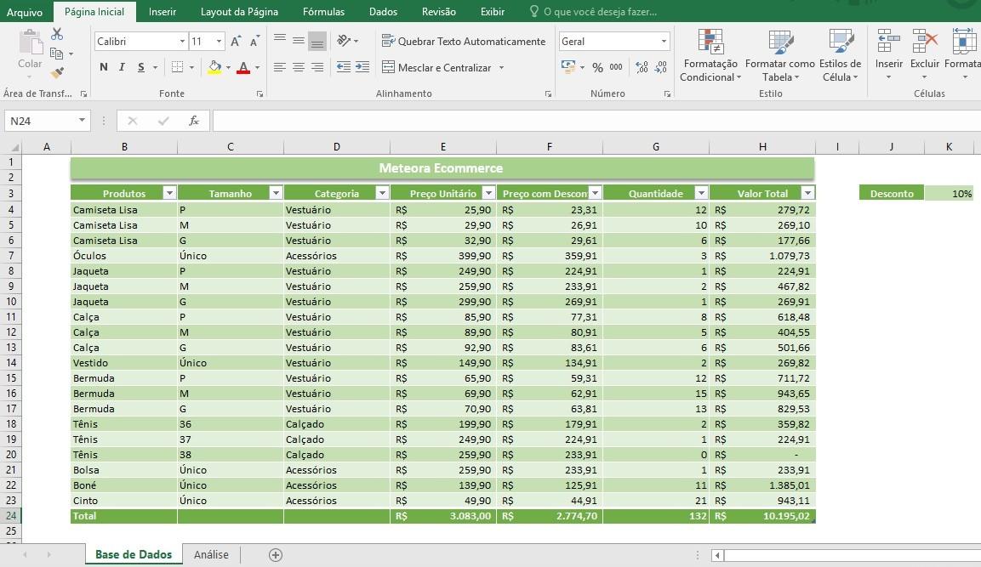The height and width of the screenshot is (567, 981).
Task: Click the Increase Font Size icon
Action: (x=236, y=42)
